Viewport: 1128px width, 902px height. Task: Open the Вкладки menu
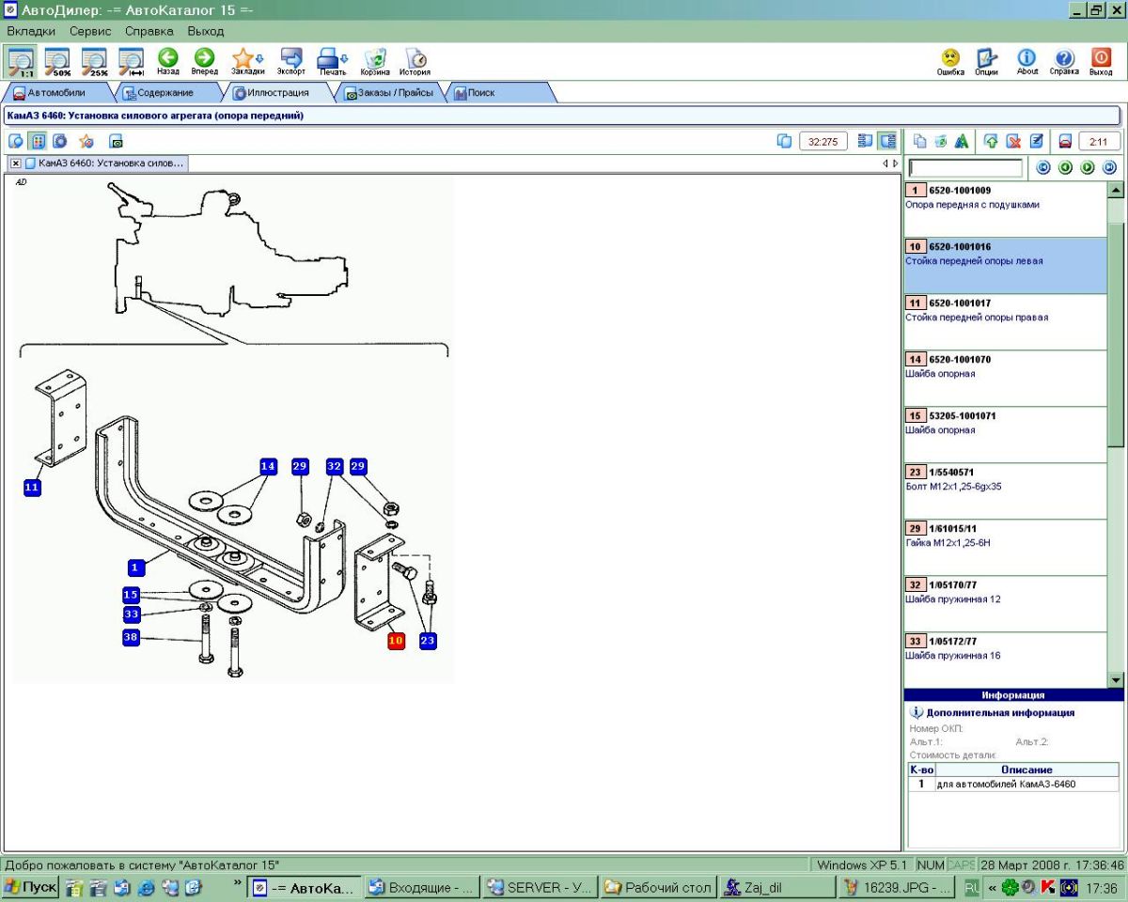(31, 31)
